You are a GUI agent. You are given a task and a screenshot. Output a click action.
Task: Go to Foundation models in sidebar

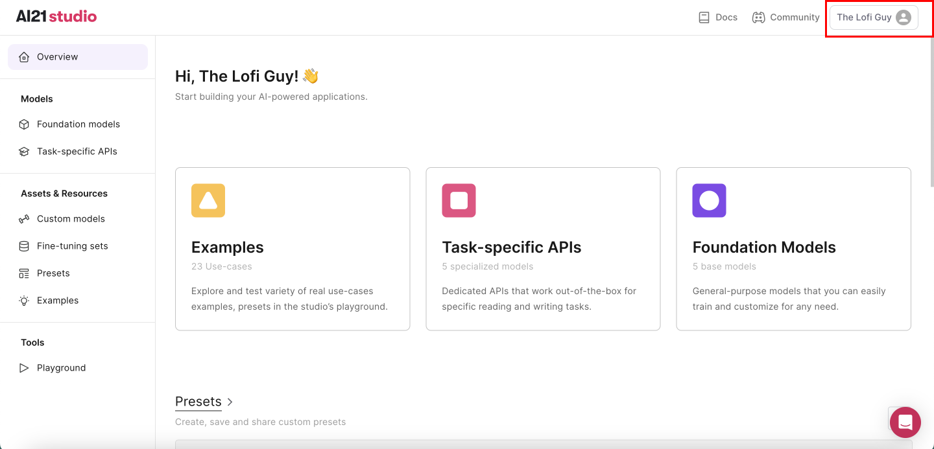click(x=78, y=124)
